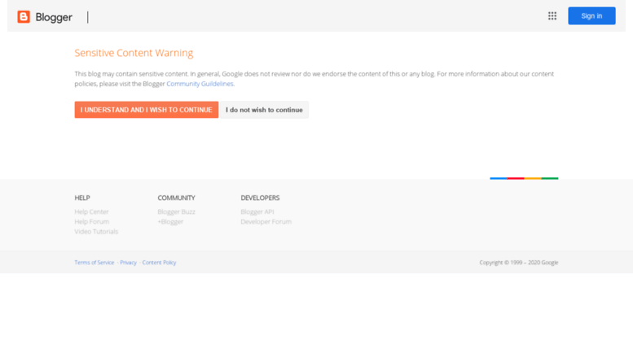Viewport: 633px width, 344px height.
Task: Open the Help Center footer link
Action: pos(91,212)
